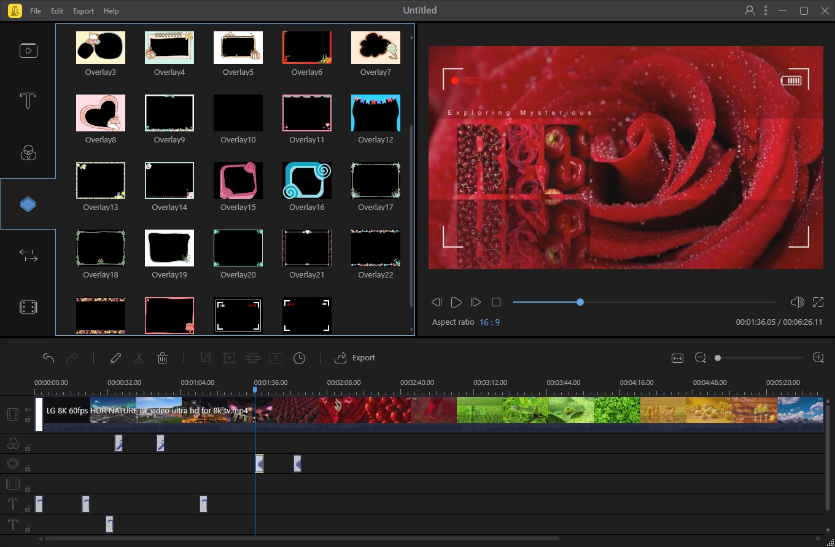Select the Overlay6 red frame thumbnail
This screenshot has width=835, height=547.
point(307,47)
